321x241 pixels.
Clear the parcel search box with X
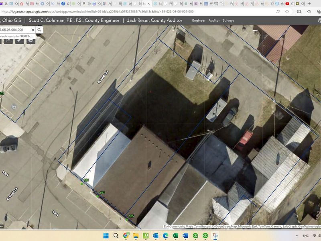click(x=33, y=30)
